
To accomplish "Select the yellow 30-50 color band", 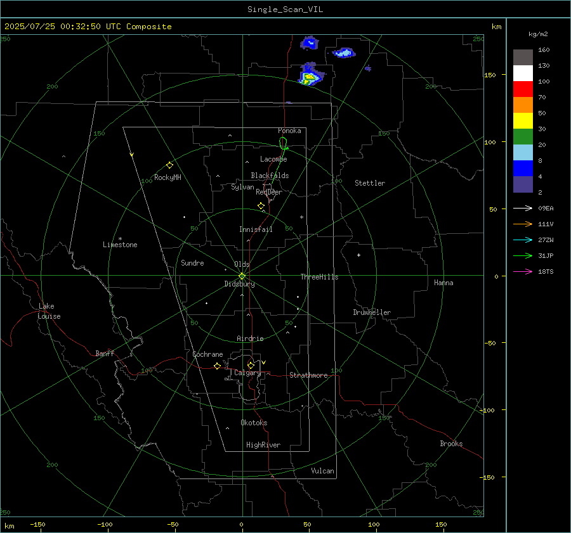I will coord(523,121).
